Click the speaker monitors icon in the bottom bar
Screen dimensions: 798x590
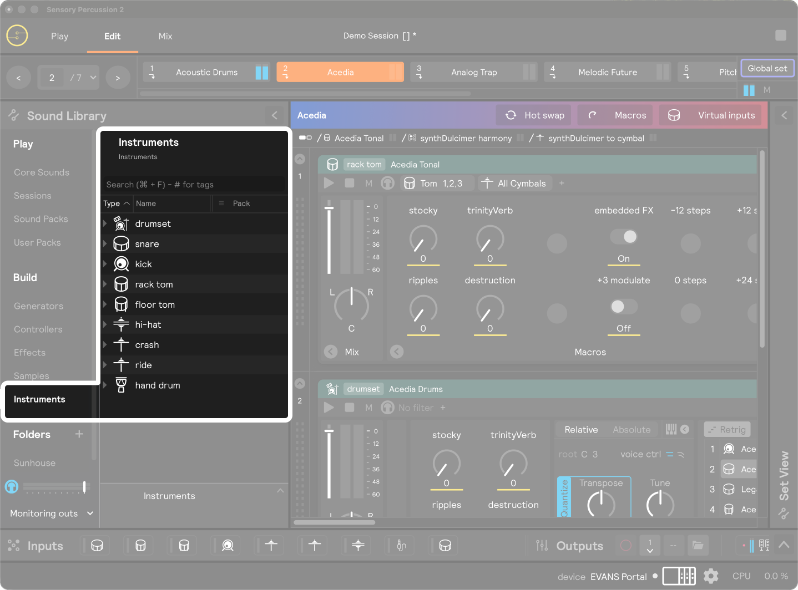pyautogui.click(x=764, y=546)
